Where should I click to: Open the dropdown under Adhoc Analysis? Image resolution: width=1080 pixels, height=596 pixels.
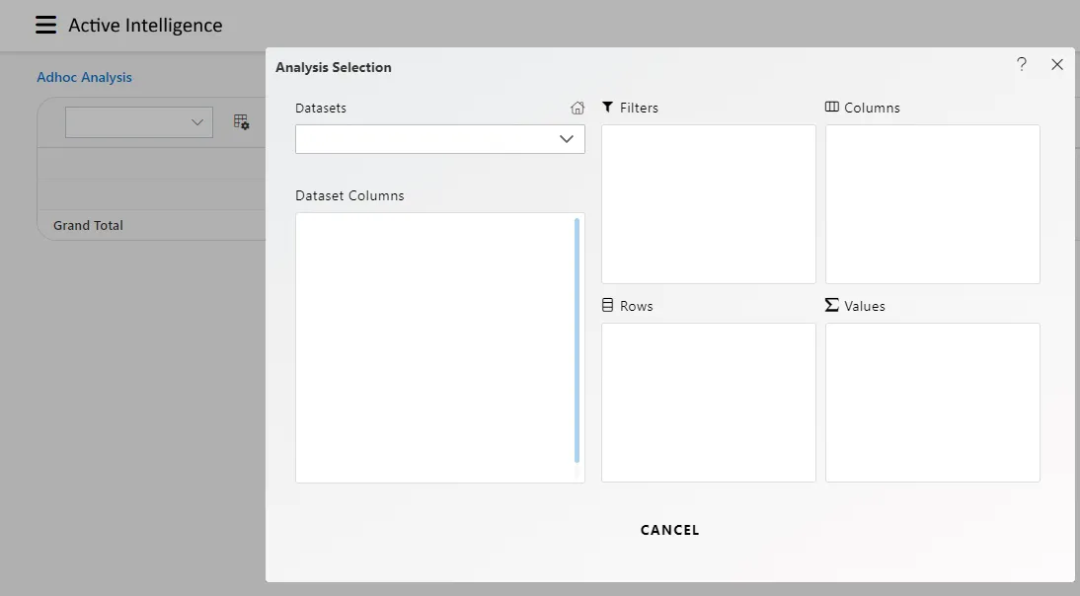(139, 121)
